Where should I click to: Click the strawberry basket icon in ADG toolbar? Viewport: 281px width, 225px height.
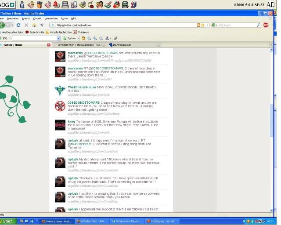(x=117, y=5)
